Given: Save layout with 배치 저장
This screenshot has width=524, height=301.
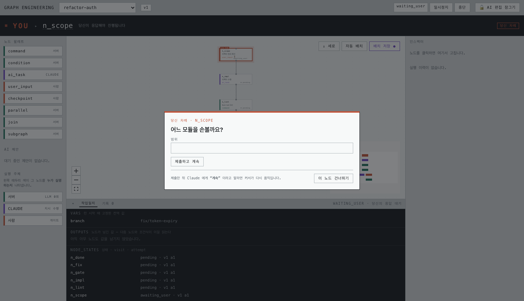Looking at the screenshot, I should click(x=384, y=46).
